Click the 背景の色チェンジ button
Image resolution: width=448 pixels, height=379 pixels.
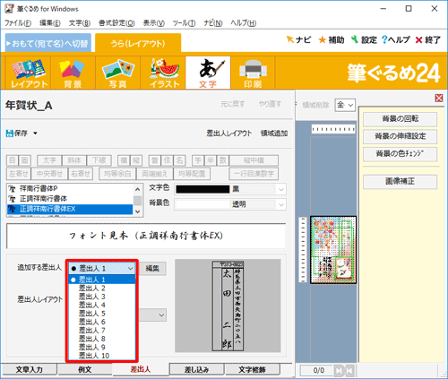click(x=400, y=154)
